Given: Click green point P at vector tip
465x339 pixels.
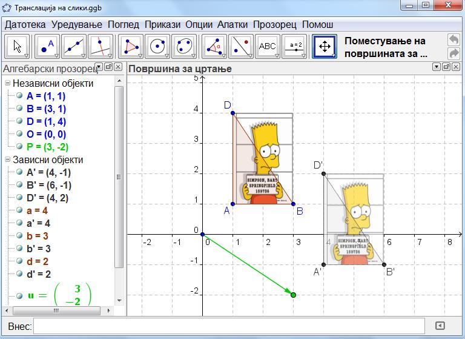Looking at the screenshot, I should coord(293,295).
